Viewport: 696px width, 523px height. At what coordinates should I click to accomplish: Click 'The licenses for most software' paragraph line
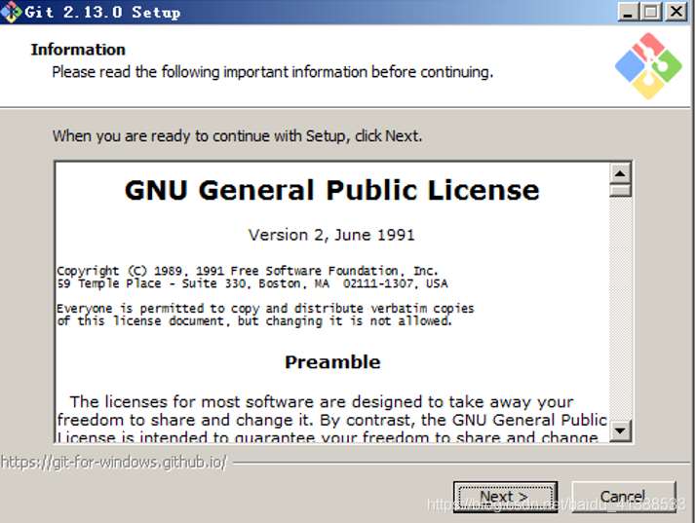[322, 402]
